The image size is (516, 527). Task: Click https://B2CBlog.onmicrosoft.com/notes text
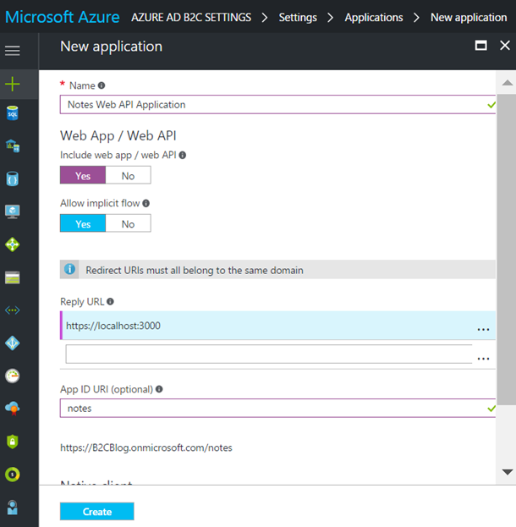pos(146,447)
